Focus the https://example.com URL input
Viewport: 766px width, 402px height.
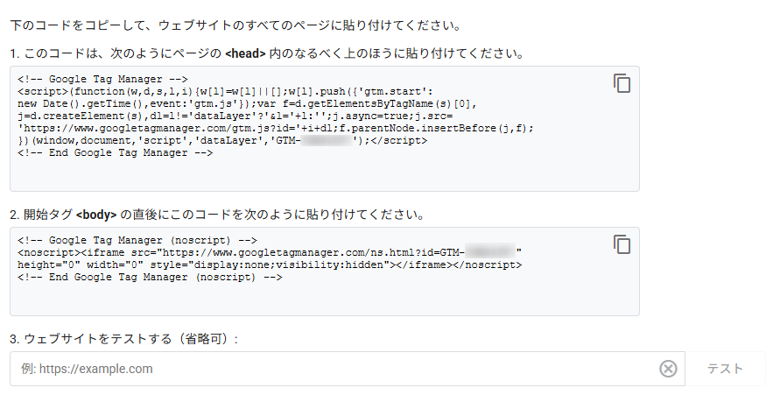click(333, 369)
